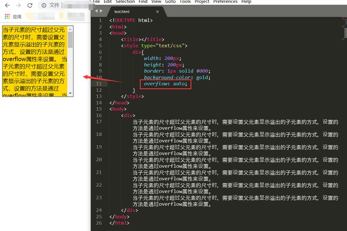The width and height of the screenshot is (347, 231).
Task: Click the scroll down arrow of the gold box
Action: 70,93
